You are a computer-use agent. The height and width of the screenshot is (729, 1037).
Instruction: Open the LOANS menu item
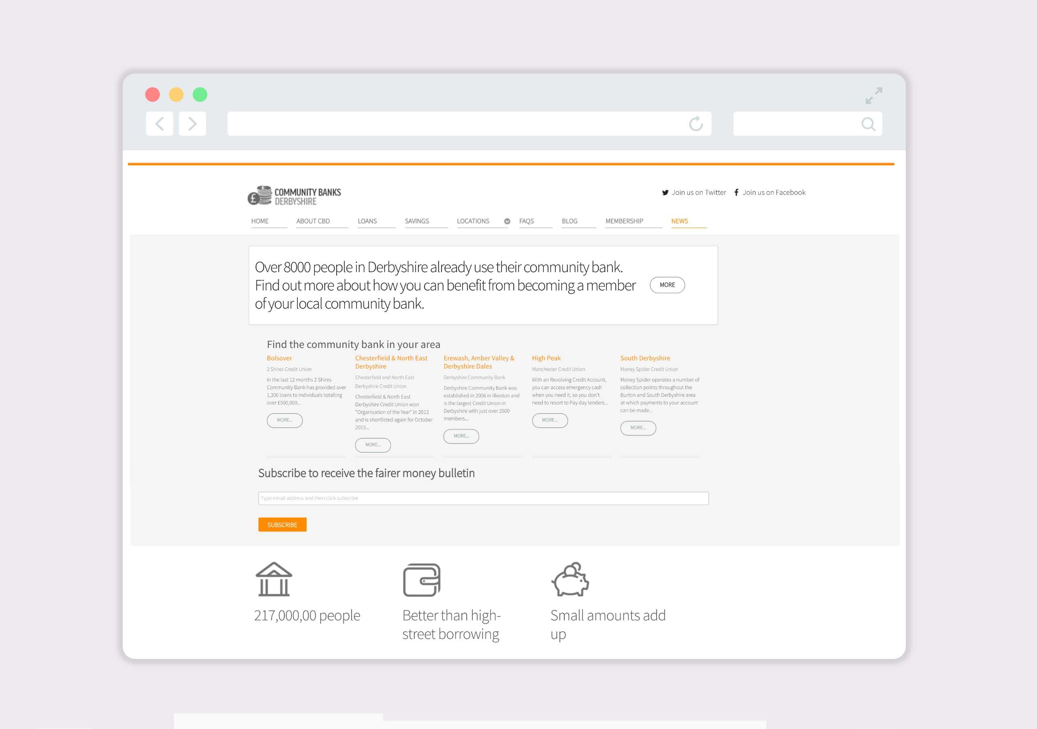[x=367, y=221]
